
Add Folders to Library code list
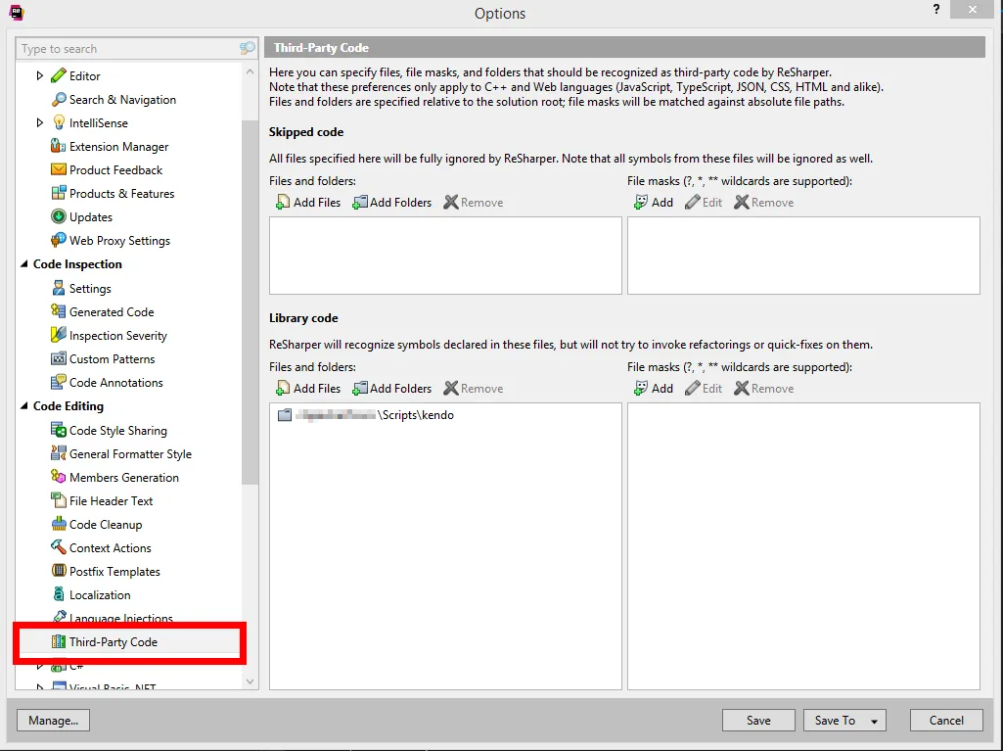point(392,388)
